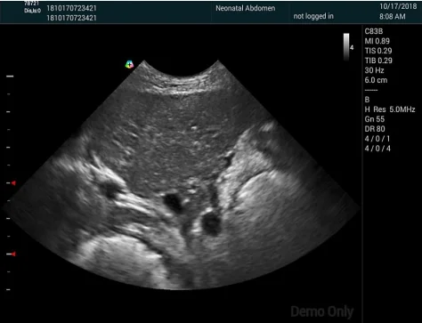Click the date '10/17/2018'
422x323 pixels.
[x=398, y=6]
